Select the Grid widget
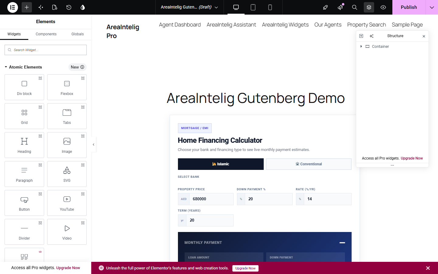Screen dimensions: 438x274 coord(24,116)
